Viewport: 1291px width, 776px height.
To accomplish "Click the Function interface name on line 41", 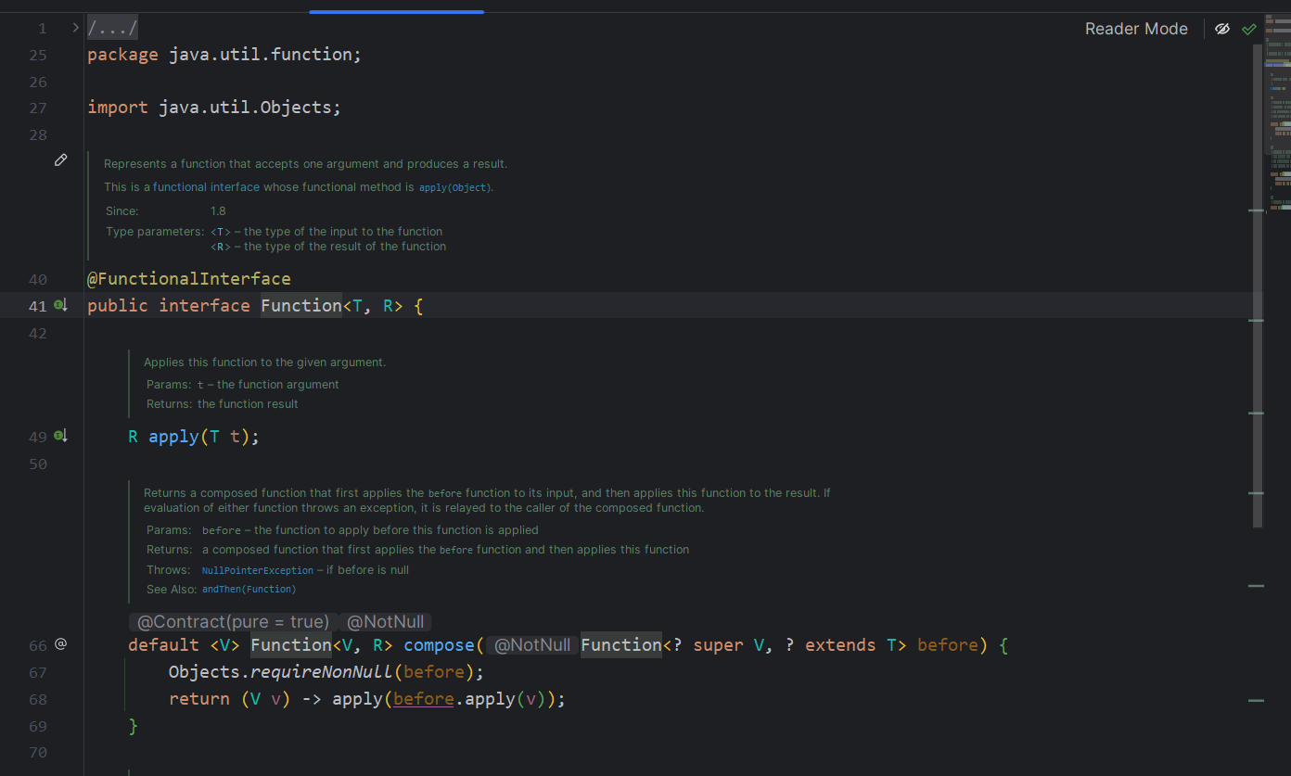I will [301, 306].
